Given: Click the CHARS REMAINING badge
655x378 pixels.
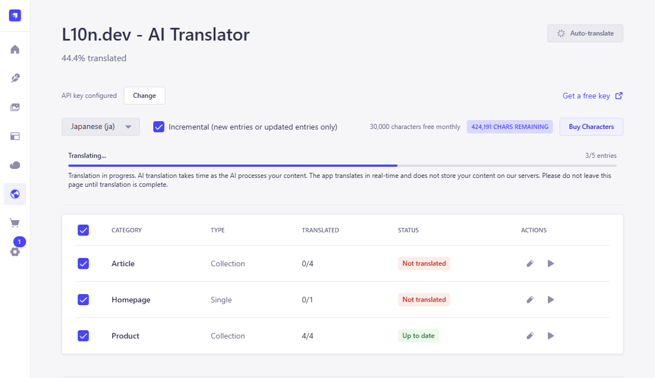Looking at the screenshot, I should 510,126.
